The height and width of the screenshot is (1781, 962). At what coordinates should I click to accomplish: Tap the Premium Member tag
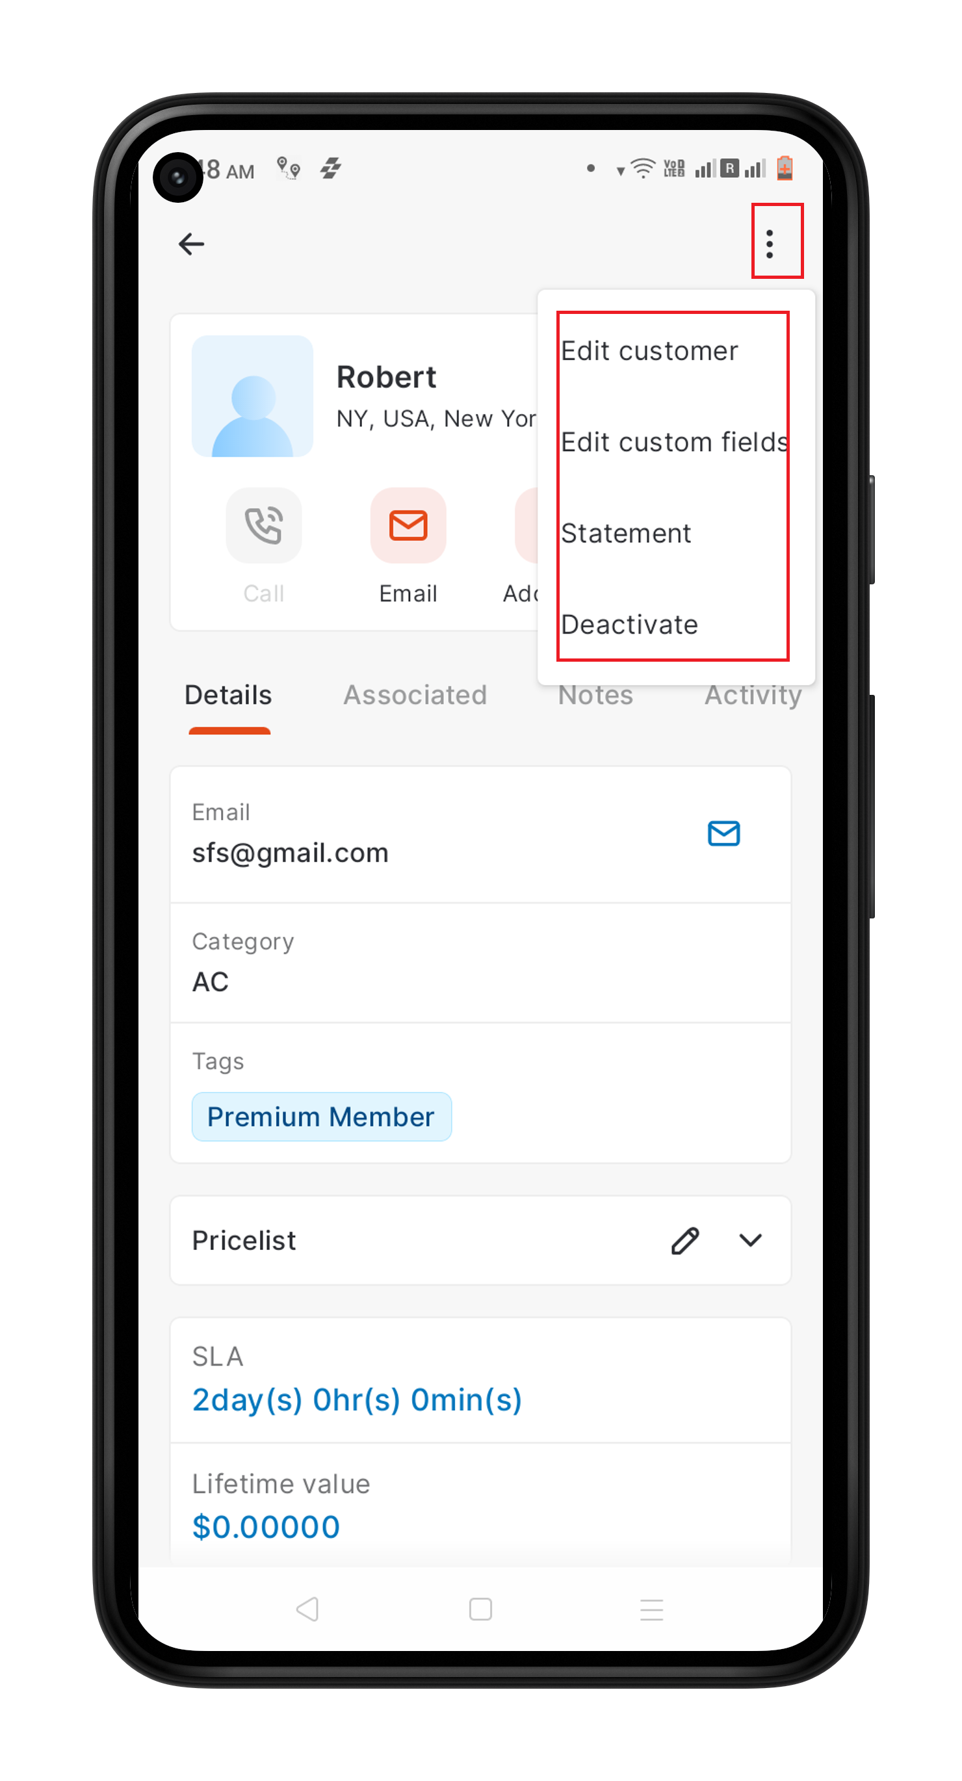point(322,1117)
